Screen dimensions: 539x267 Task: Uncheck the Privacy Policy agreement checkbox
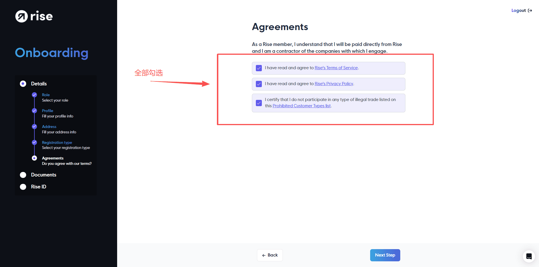(259, 84)
